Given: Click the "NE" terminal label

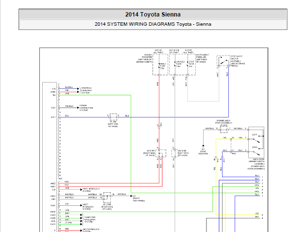Looking at the screenshot, I should coord(54,95).
